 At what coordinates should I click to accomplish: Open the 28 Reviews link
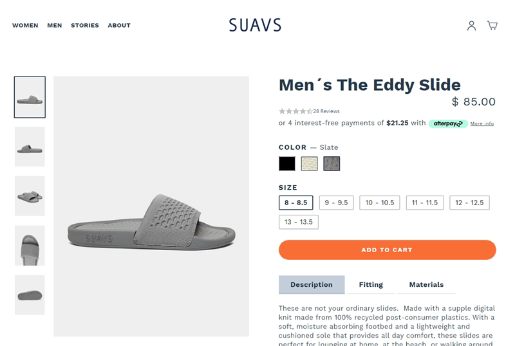(x=326, y=111)
